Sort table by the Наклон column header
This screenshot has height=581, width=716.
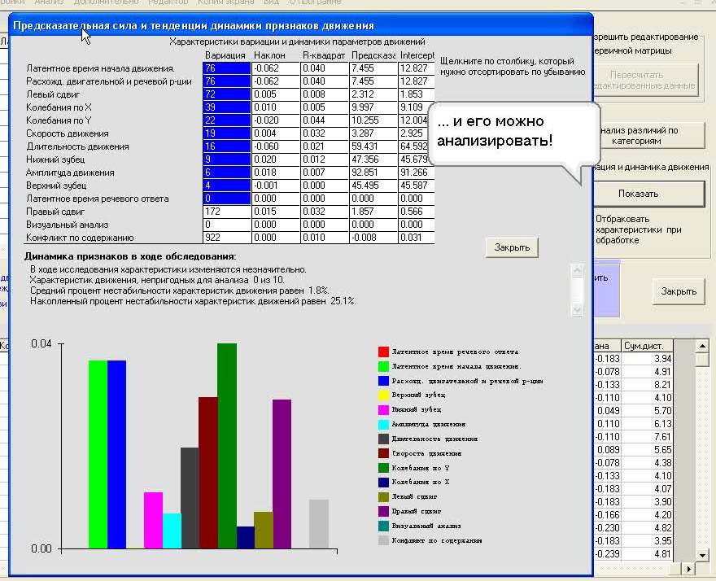point(275,55)
